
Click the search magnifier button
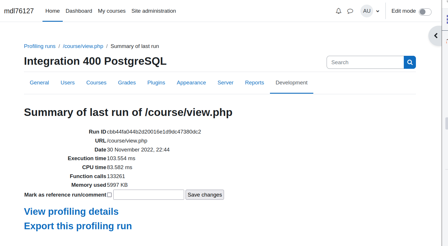410,62
